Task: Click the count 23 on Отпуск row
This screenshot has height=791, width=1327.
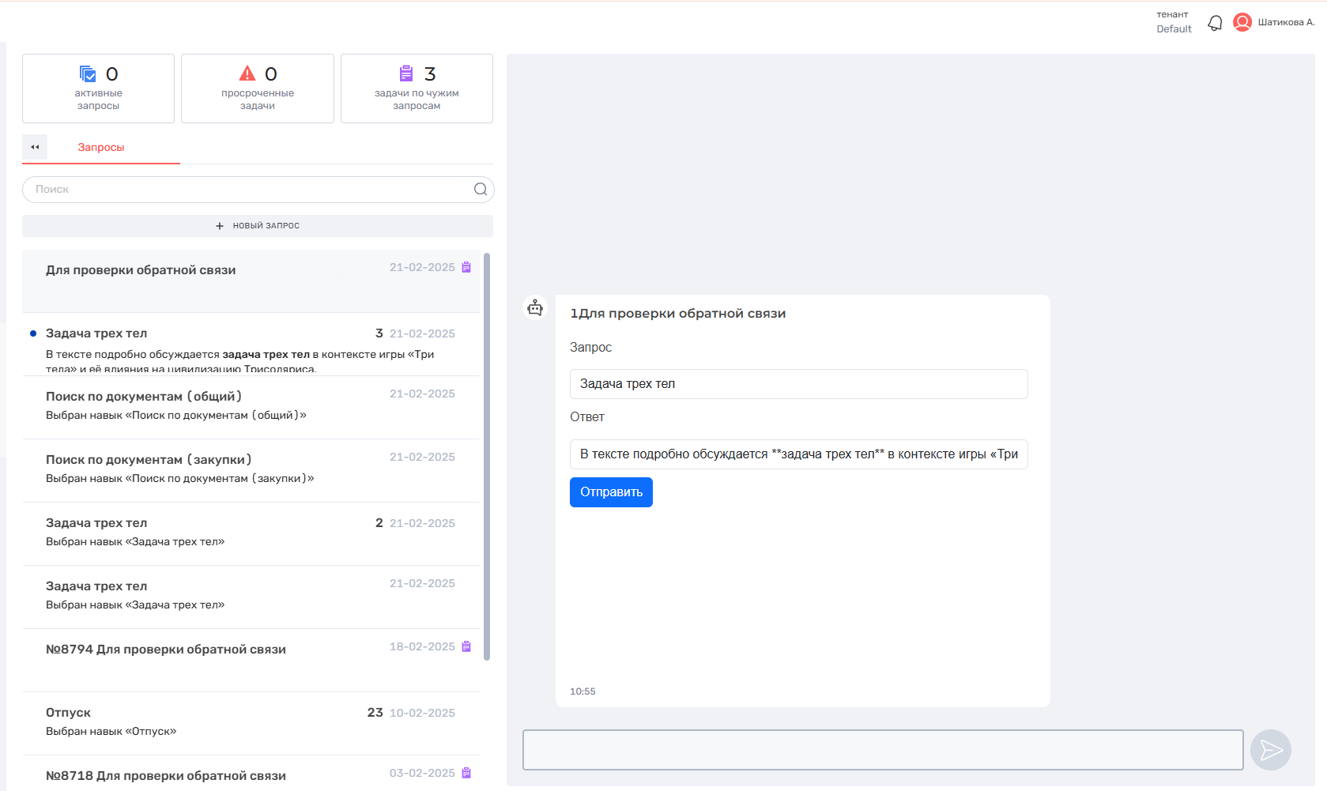Action: pyautogui.click(x=375, y=713)
